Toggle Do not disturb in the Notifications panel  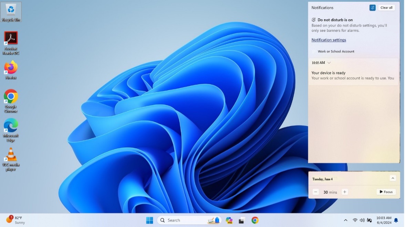(372, 7)
